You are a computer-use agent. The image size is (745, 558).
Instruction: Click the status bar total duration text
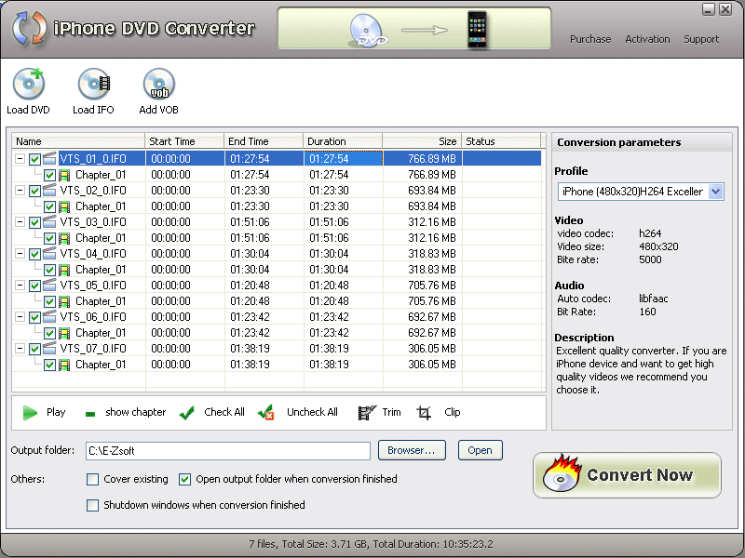433,544
